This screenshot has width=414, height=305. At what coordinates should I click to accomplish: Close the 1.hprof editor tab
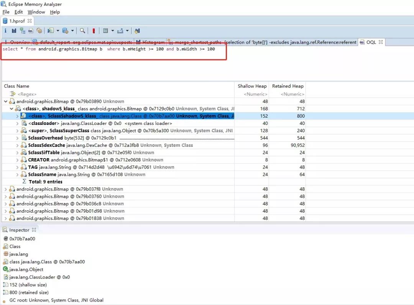pyautogui.click(x=30, y=21)
